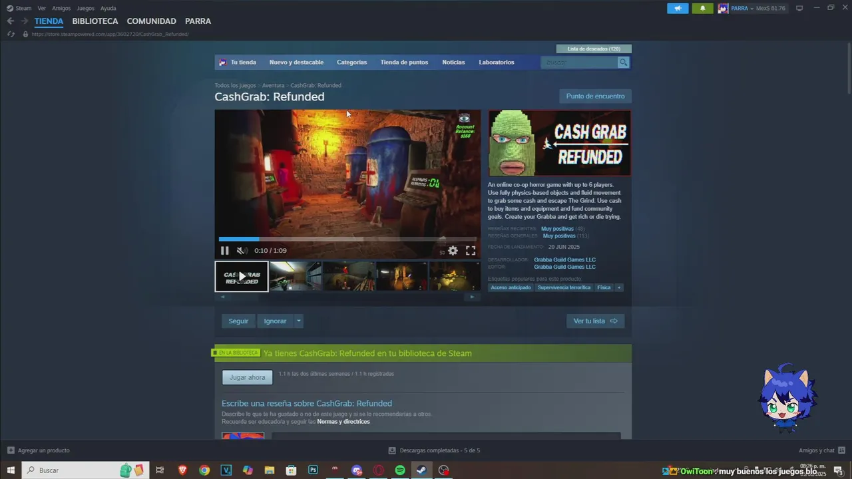Click the Jugar ahora button
Image resolution: width=852 pixels, height=479 pixels.
coord(247,377)
